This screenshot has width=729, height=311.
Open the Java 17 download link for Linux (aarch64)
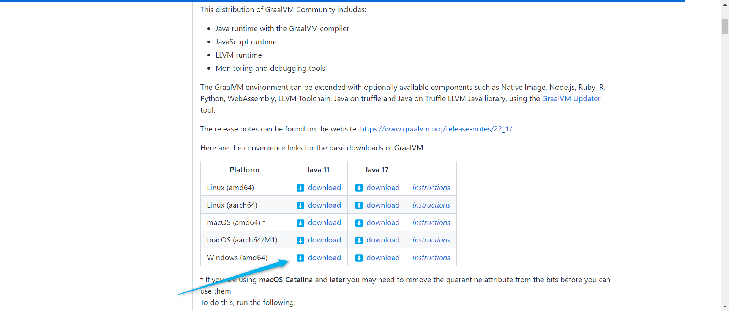[383, 205]
